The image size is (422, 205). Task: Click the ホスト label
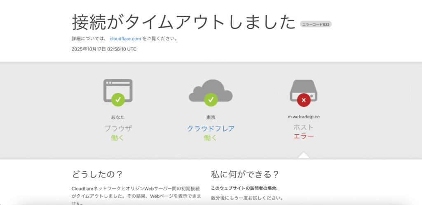click(304, 127)
